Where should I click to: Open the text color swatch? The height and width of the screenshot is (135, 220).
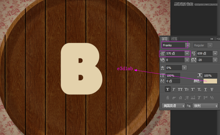210,81
